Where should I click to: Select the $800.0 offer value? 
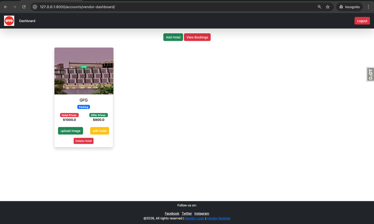coord(99,120)
